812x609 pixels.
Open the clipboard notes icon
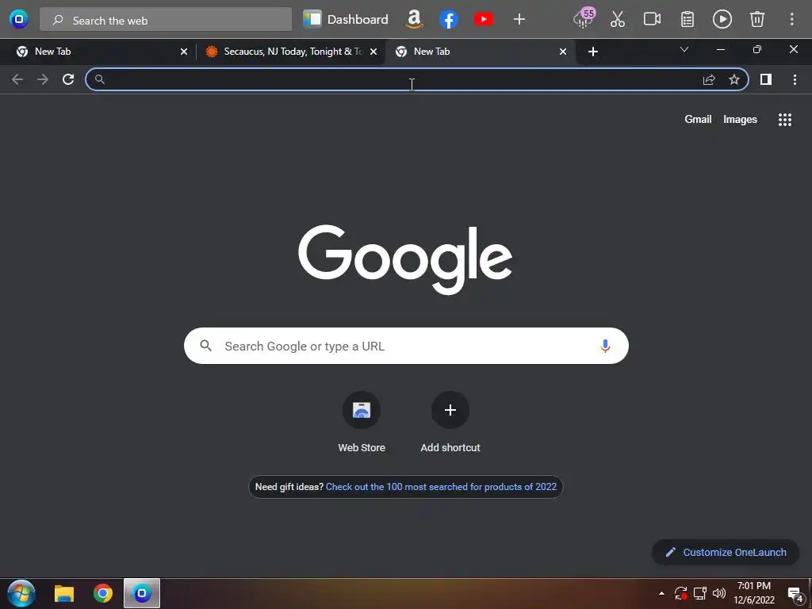688,20
